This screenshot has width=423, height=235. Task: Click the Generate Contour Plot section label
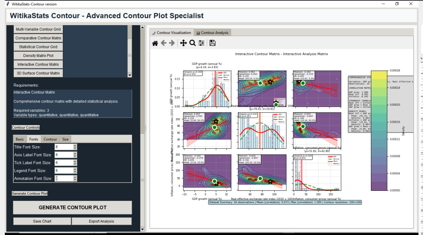pos(29,193)
